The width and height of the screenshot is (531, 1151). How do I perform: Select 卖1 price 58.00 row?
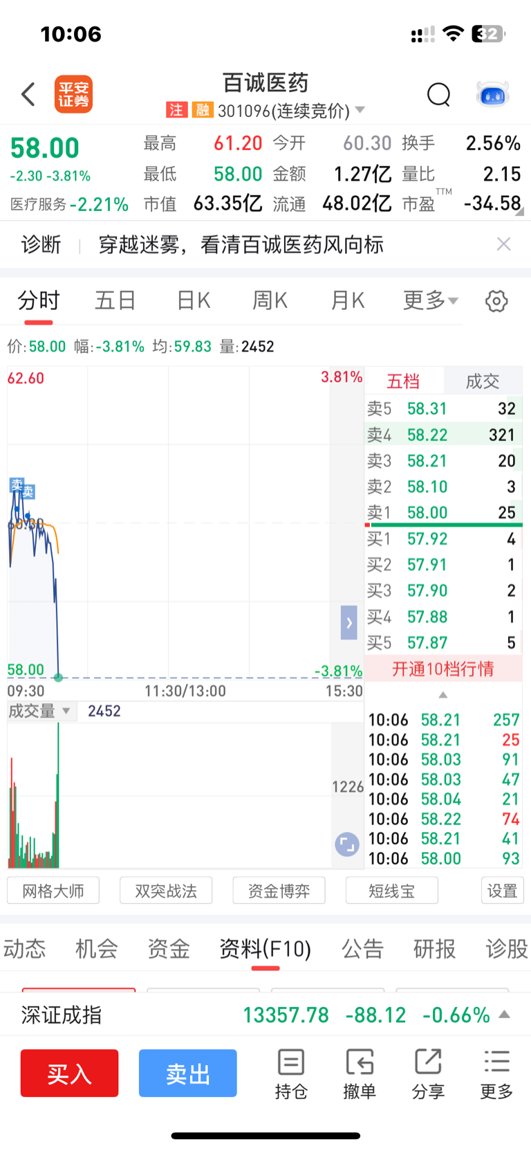tap(443, 512)
